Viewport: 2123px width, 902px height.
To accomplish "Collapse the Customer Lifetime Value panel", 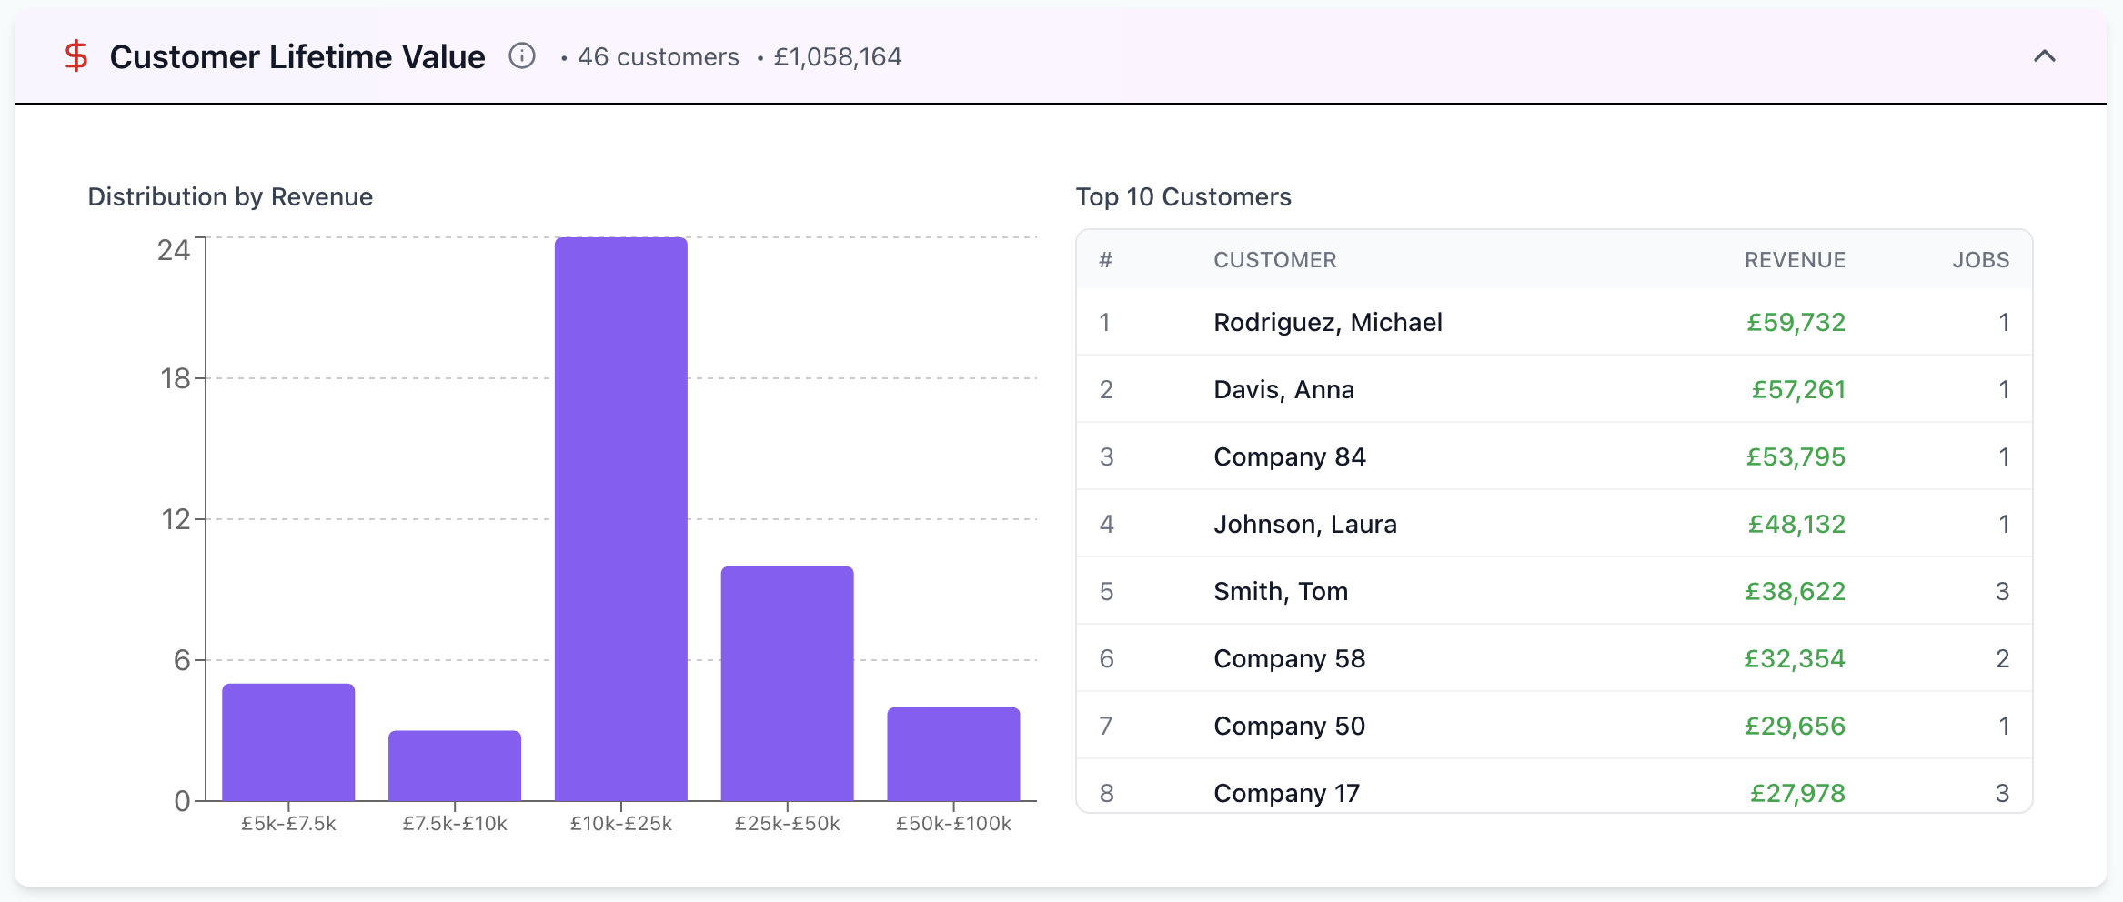I will point(2044,56).
